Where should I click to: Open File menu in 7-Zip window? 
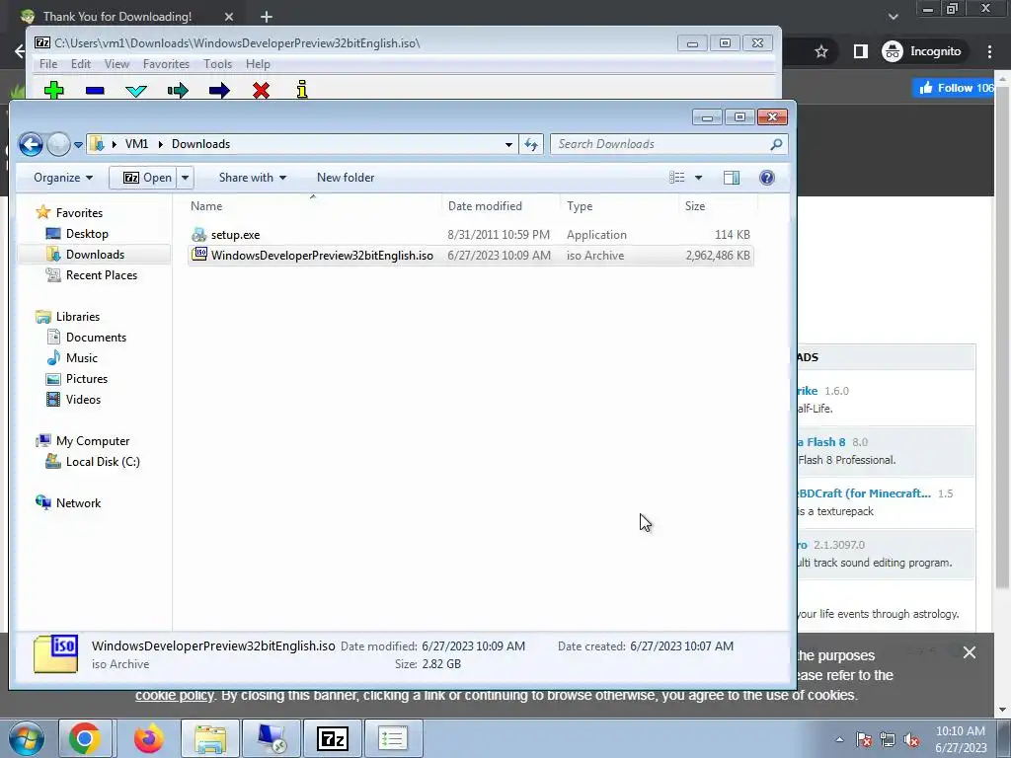tap(48, 64)
